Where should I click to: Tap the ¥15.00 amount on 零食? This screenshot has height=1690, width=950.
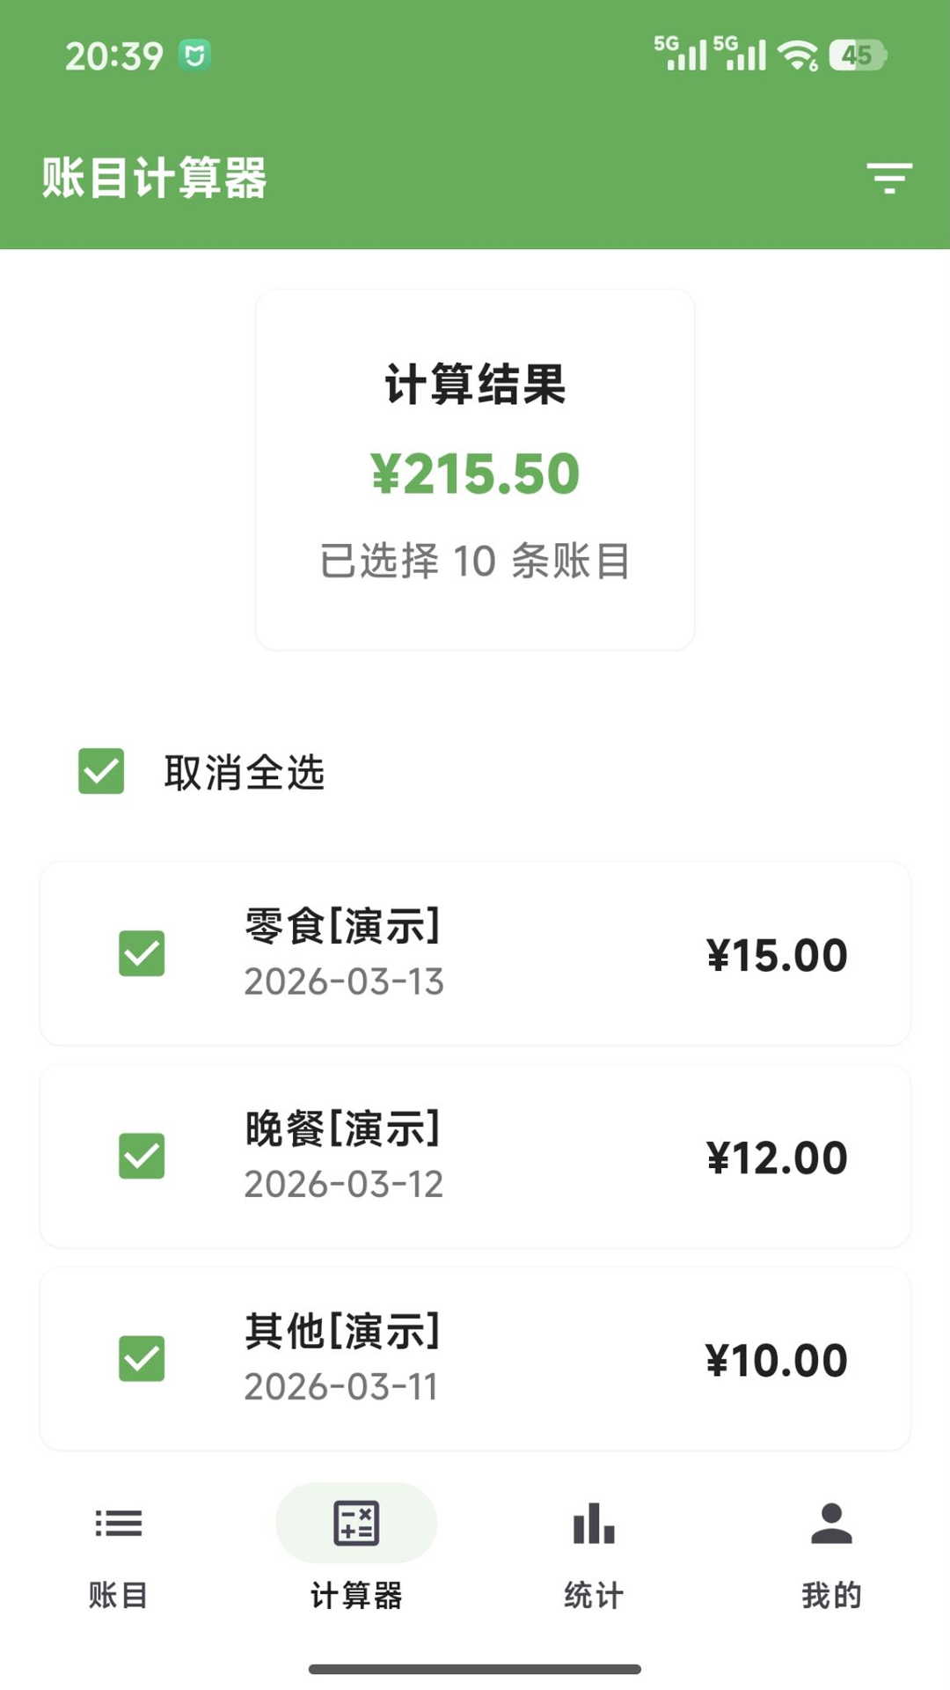click(x=777, y=955)
